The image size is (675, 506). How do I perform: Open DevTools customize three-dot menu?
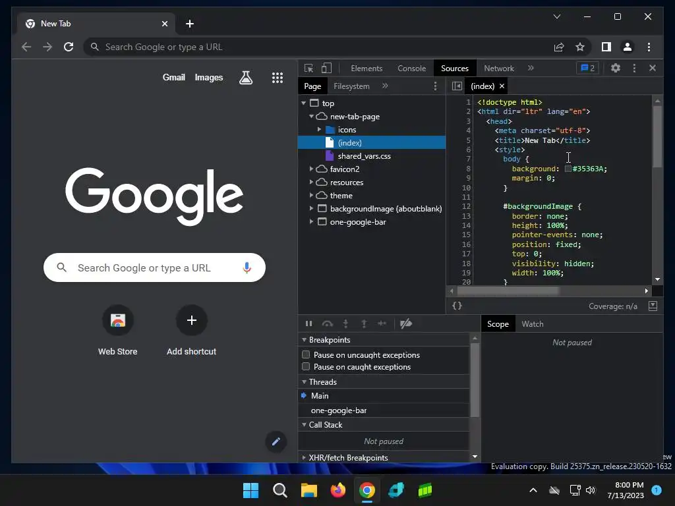coord(634,68)
